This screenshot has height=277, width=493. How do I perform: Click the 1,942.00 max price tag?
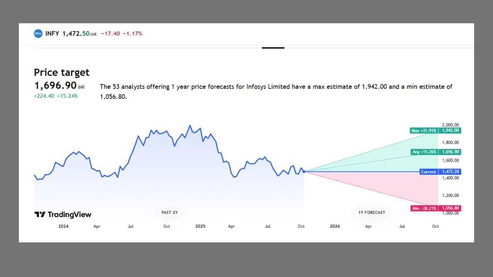pos(450,130)
